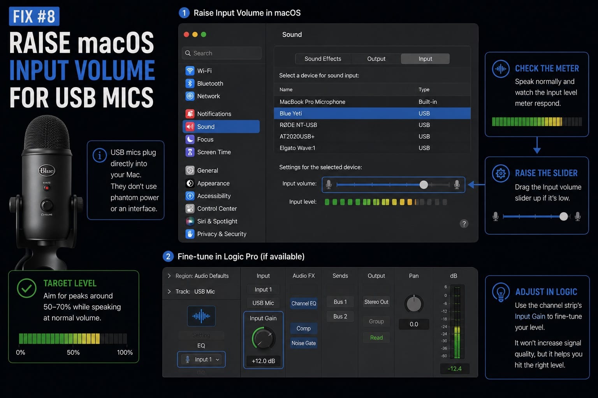Screen dimensions: 598x398
Task: Click the help question mark button
Action: click(x=464, y=223)
